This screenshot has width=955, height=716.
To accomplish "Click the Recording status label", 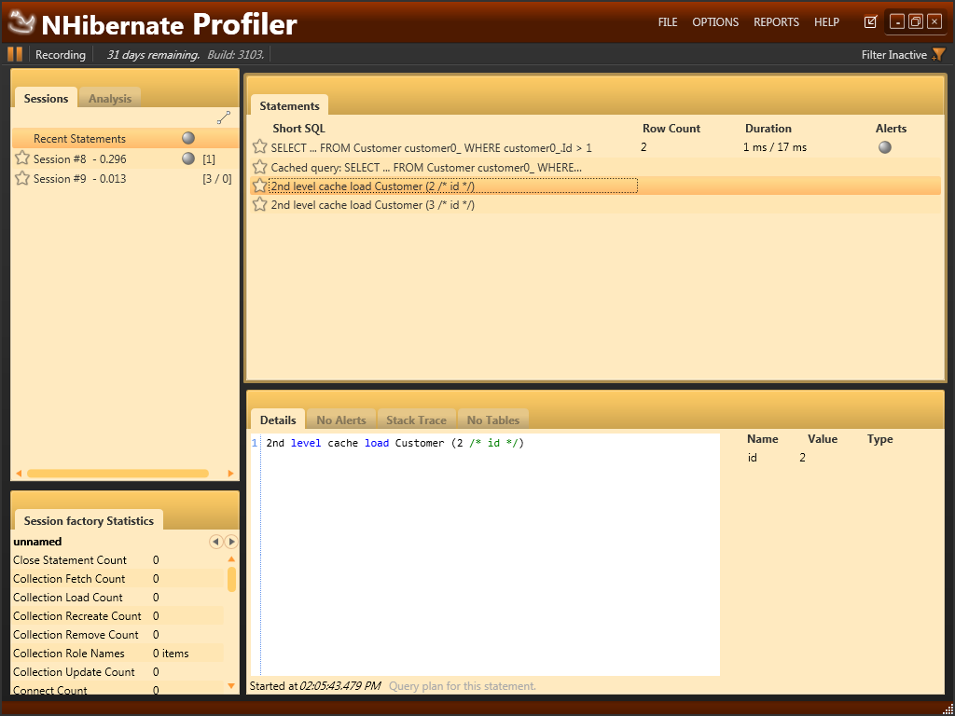I will pyautogui.click(x=61, y=55).
